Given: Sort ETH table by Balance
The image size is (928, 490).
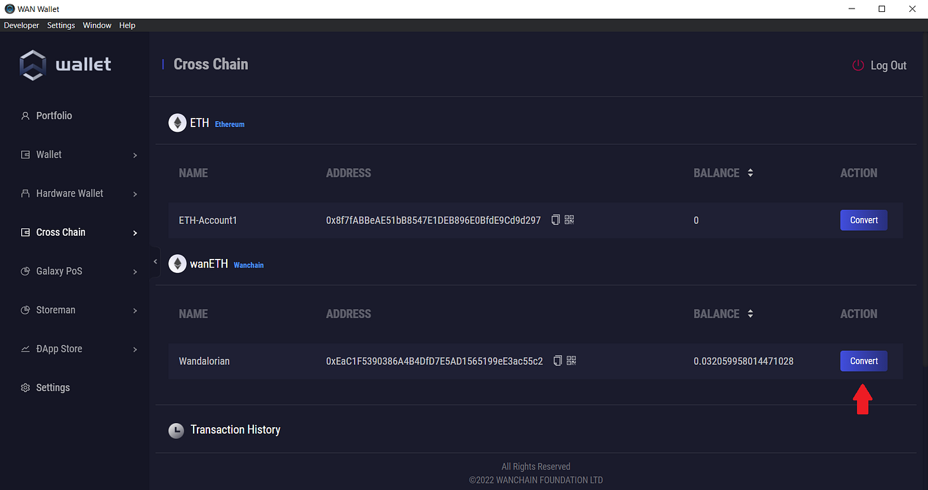Looking at the screenshot, I should click(x=750, y=173).
